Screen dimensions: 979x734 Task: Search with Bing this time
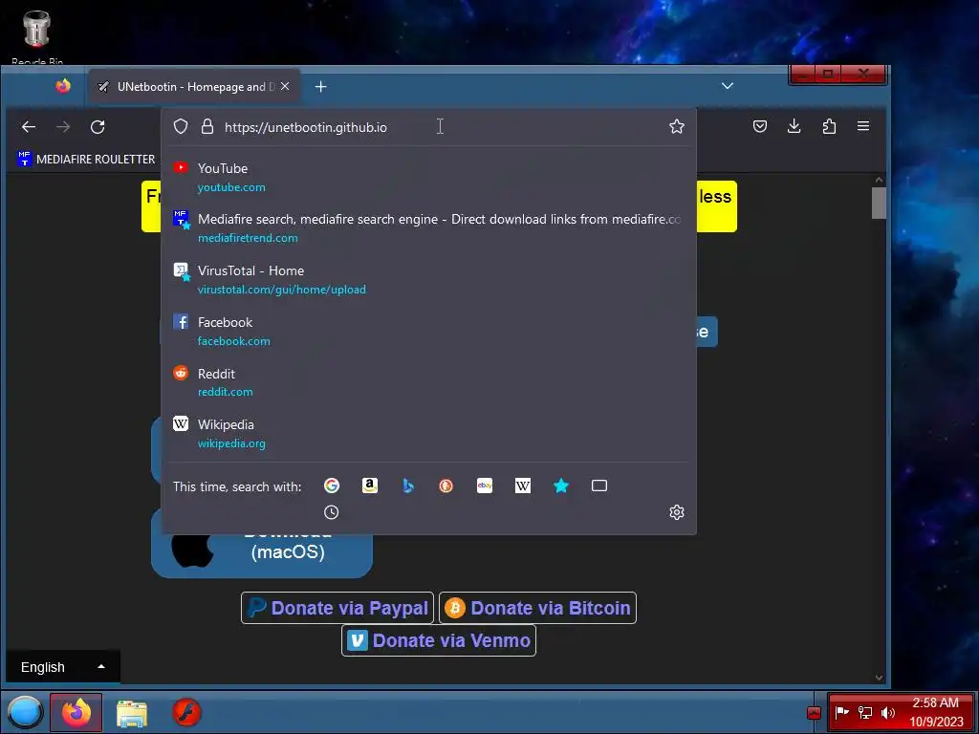pos(407,486)
